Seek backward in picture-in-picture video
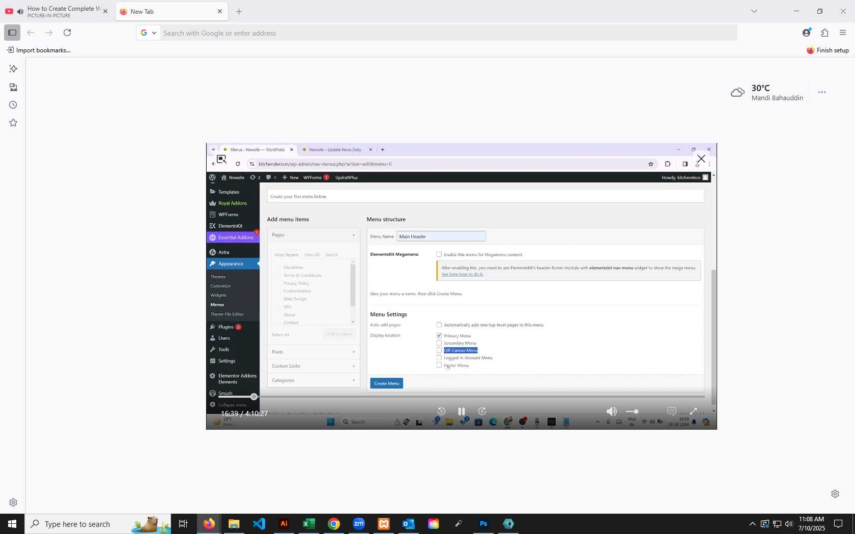This screenshot has height=534, width=855. [441, 411]
